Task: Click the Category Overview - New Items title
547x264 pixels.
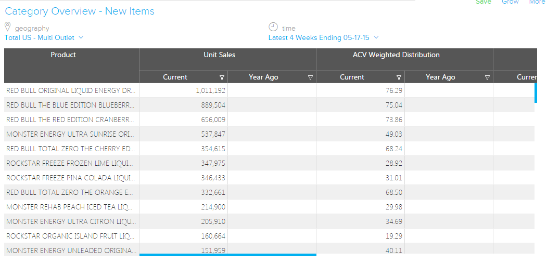Action: (80, 11)
